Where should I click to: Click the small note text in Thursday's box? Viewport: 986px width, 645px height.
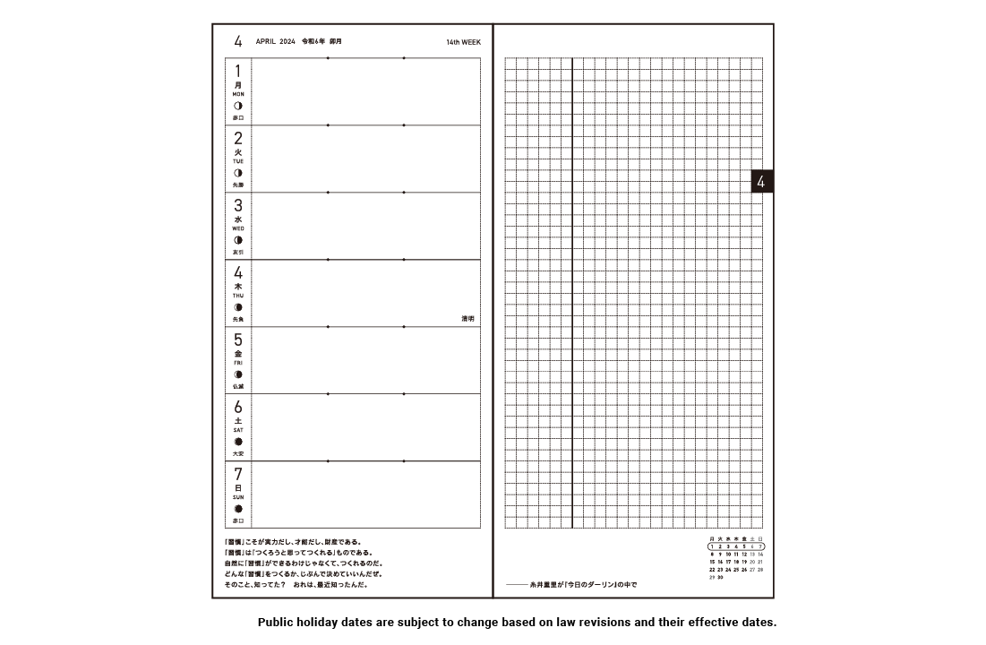(467, 318)
